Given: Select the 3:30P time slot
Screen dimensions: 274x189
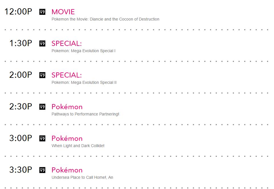Looking at the screenshot, I should tap(21, 170).
